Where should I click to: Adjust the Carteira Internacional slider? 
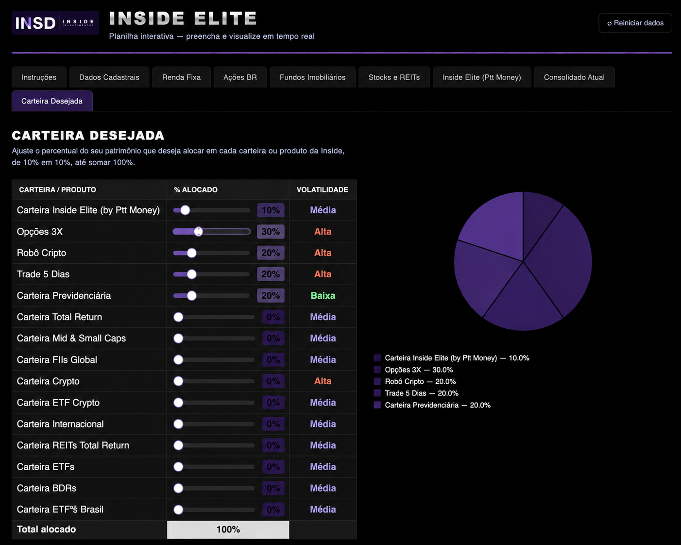(x=214, y=424)
